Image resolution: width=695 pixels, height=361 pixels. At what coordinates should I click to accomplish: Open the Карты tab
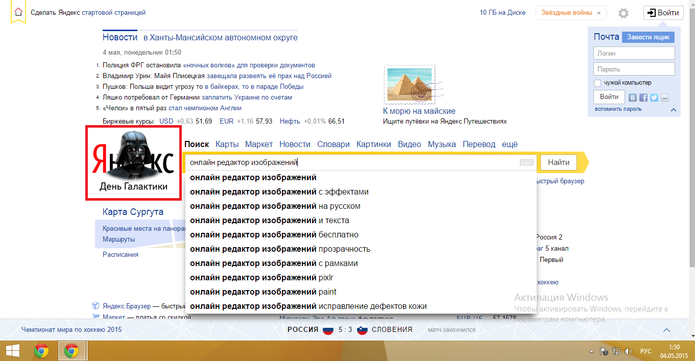pyautogui.click(x=227, y=145)
